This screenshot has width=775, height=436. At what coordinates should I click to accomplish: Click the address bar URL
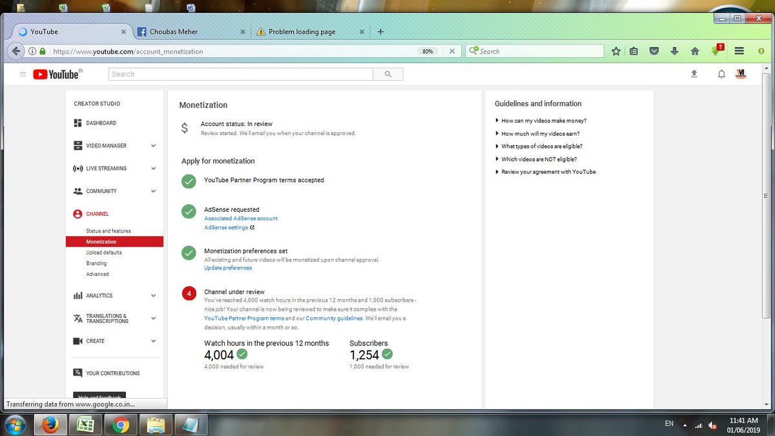click(x=128, y=51)
